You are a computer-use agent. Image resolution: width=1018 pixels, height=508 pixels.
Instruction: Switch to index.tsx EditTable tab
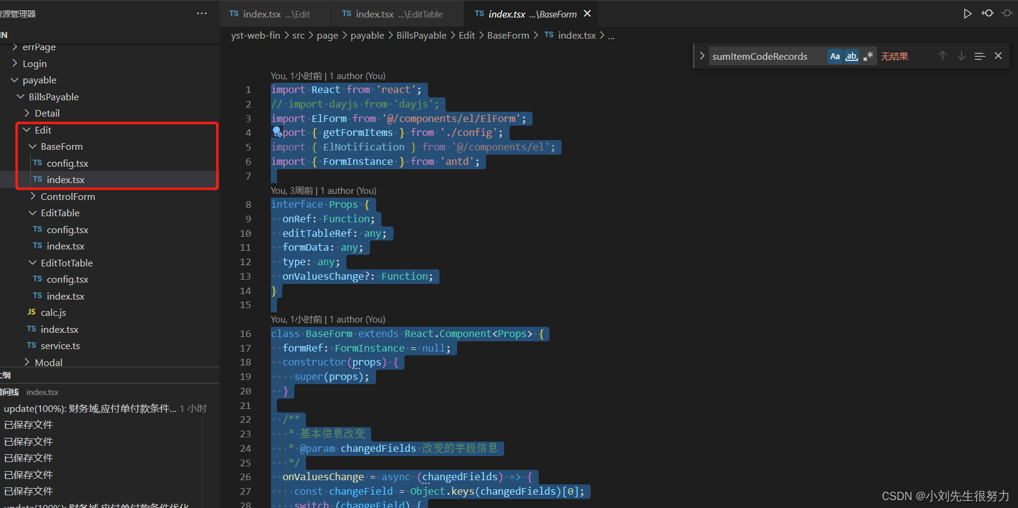tap(398, 14)
